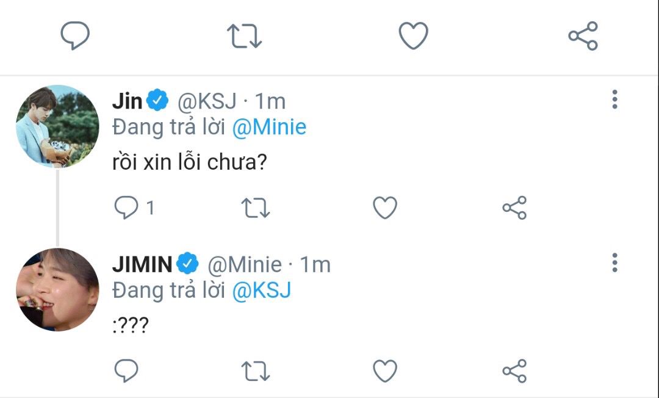Open Jin's profile by display name
Screen dimensions: 659x398
point(127,101)
